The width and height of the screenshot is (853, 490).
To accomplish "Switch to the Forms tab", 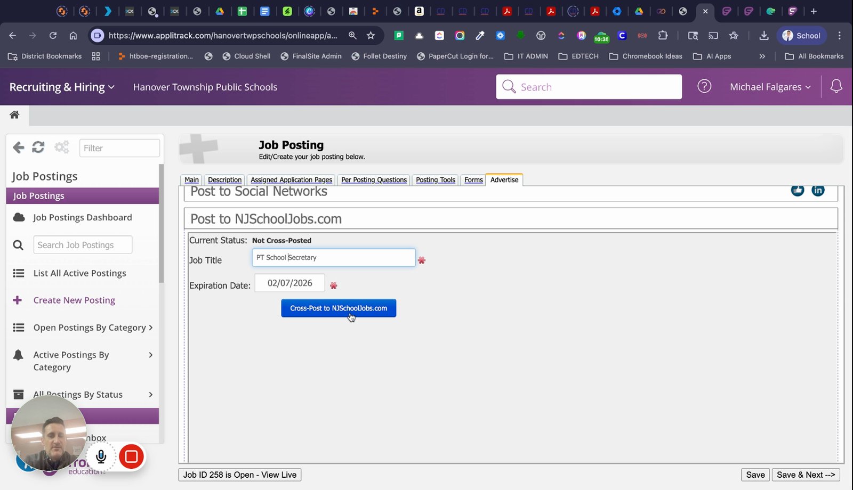I will pos(473,180).
